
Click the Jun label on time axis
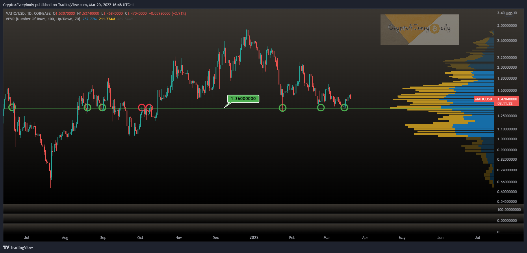coord(440,238)
